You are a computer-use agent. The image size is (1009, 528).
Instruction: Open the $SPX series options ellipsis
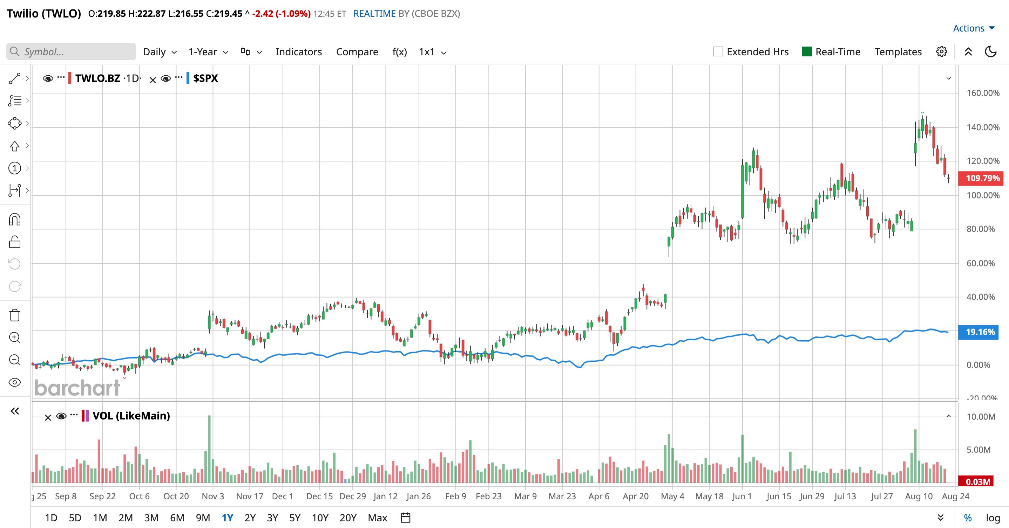click(178, 77)
